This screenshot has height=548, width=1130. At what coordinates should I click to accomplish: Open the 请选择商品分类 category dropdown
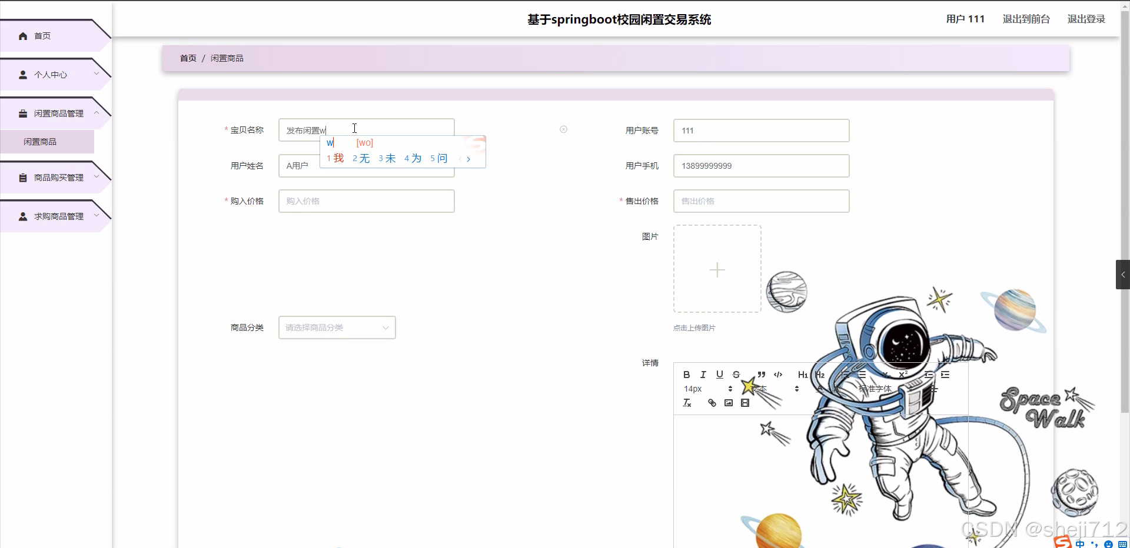[337, 328]
